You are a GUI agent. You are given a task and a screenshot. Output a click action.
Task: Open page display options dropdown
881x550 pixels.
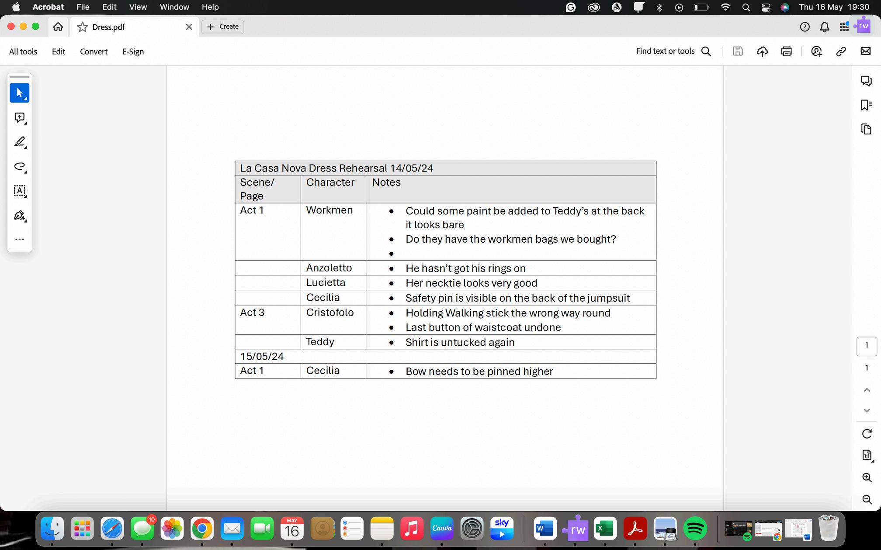coord(867,456)
